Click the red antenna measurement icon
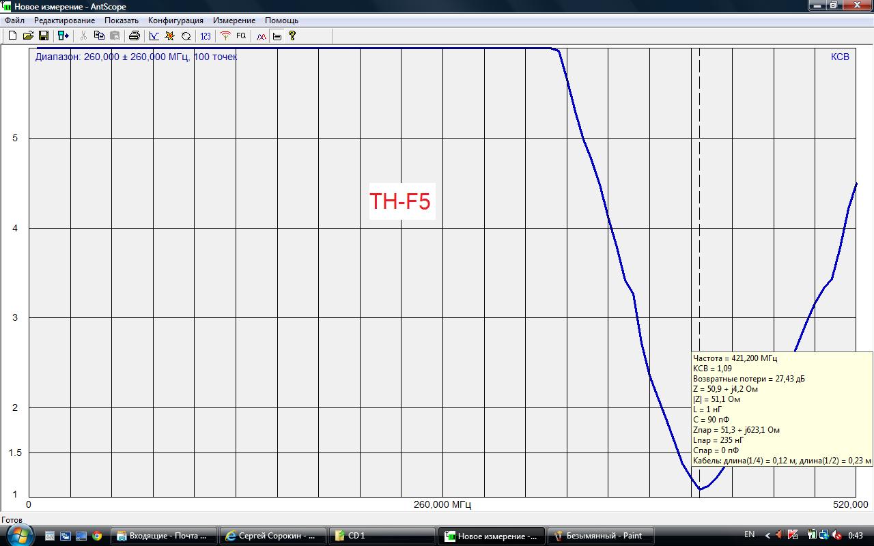The height and width of the screenshot is (546, 874). [225, 35]
